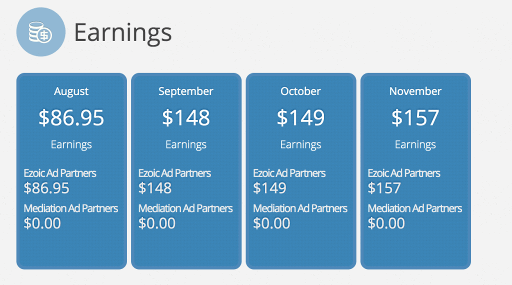Click Mediation Ad Partners in August card
Viewport: 512px width, 285px height.
tap(71, 208)
